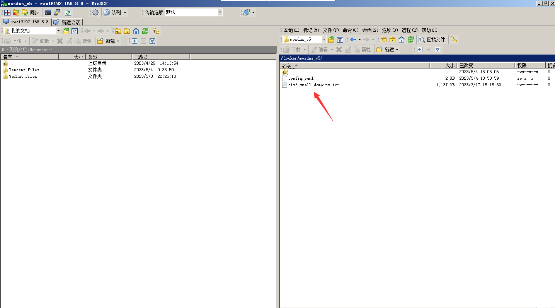Expand the 队列 queue dropdown arrow
The width and height of the screenshot is (555, 308).
point(125,12)
